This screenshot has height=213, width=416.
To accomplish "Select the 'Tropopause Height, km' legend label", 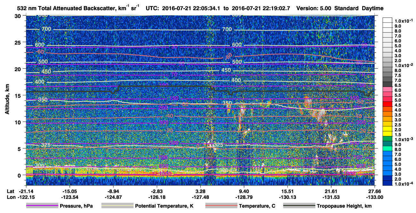I will pyautogui.click(x=344, y=206).
